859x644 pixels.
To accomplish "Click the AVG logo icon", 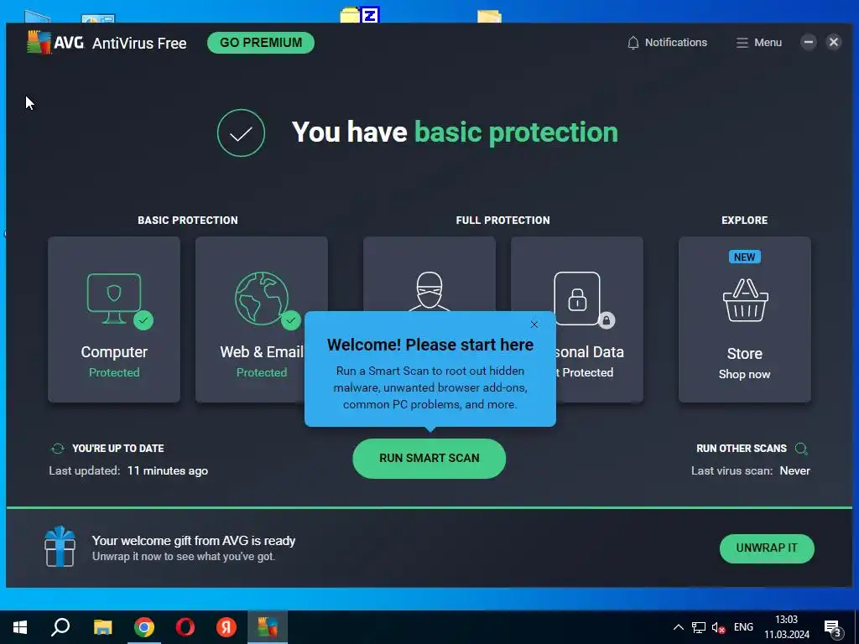I will click(39, 43).
